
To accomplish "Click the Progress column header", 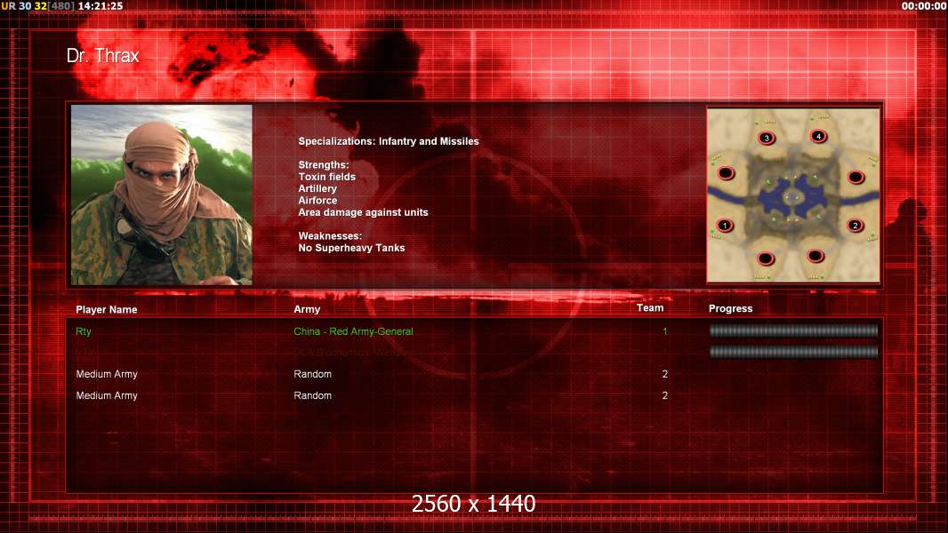I will (730, 308).
